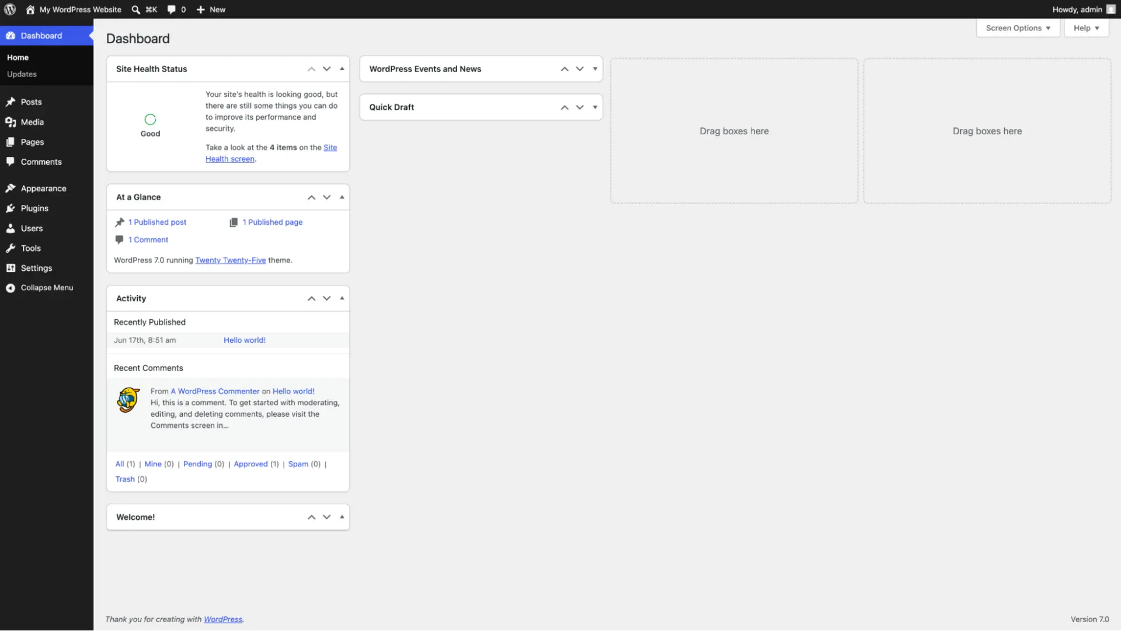Screen dimensions: 1121x631
Task: Open the WordPress logo menu
Action: 10,9
